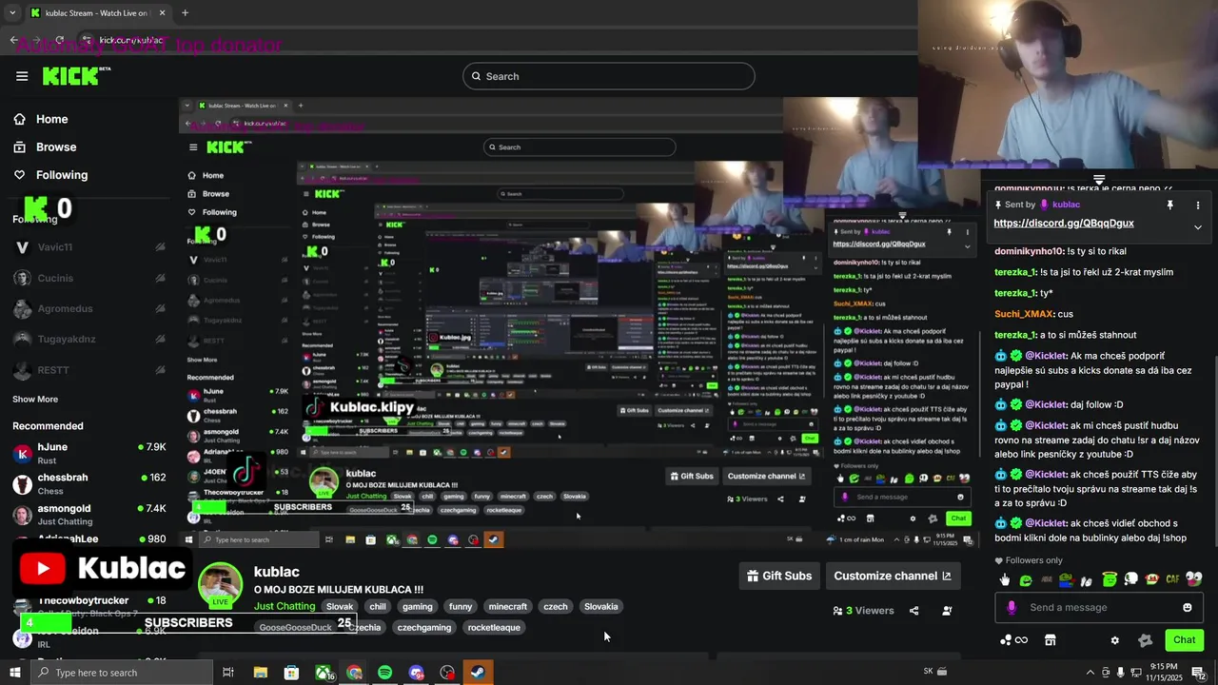
Task: Open the emoji picker in chat input
Action: [x=1187, y=607]
